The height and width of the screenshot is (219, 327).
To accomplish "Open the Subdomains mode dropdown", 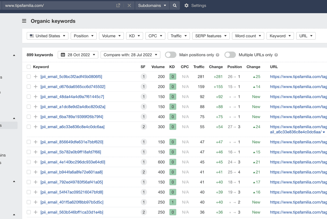I will [152, 5].
